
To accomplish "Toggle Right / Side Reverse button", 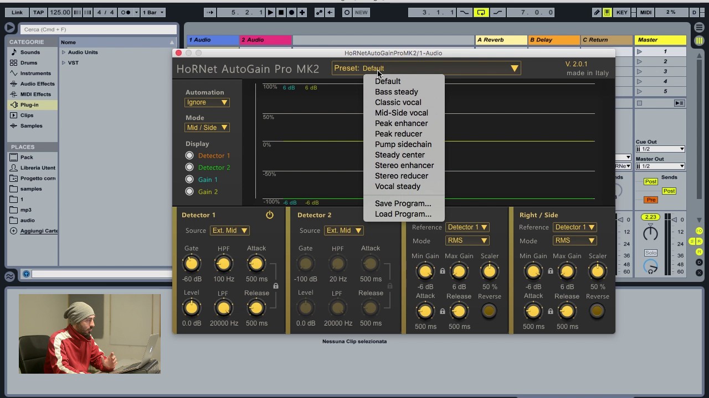I will (x=597, y=311).
